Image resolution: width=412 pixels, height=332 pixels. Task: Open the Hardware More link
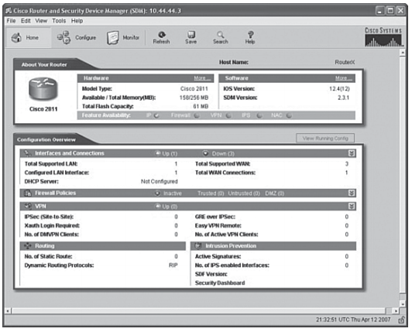click(201, 78)
